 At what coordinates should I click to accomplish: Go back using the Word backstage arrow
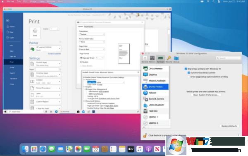tap(7, 20)
